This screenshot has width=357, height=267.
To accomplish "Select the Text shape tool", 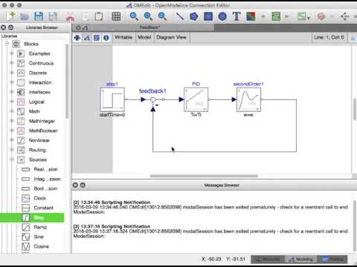I will click(x=237, y=16).
